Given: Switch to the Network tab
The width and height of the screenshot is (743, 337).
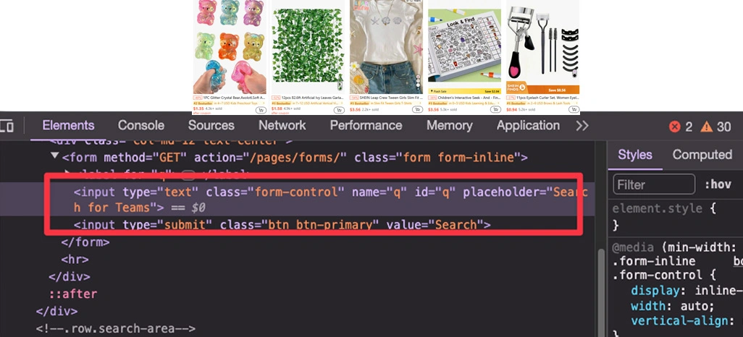Looking at the screenshot, I should pos(282,125).
